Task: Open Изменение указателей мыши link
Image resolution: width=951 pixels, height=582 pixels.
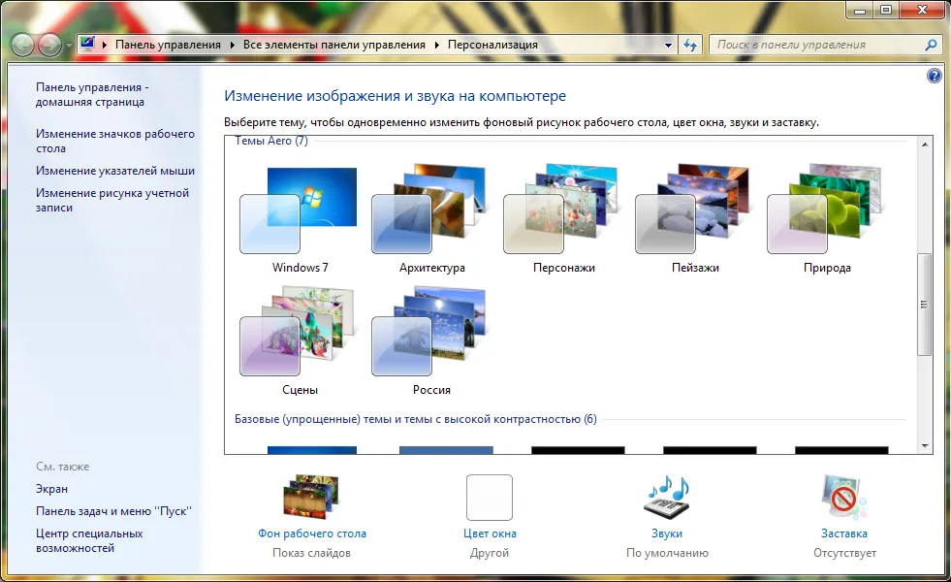Action: tap(115, 171)
